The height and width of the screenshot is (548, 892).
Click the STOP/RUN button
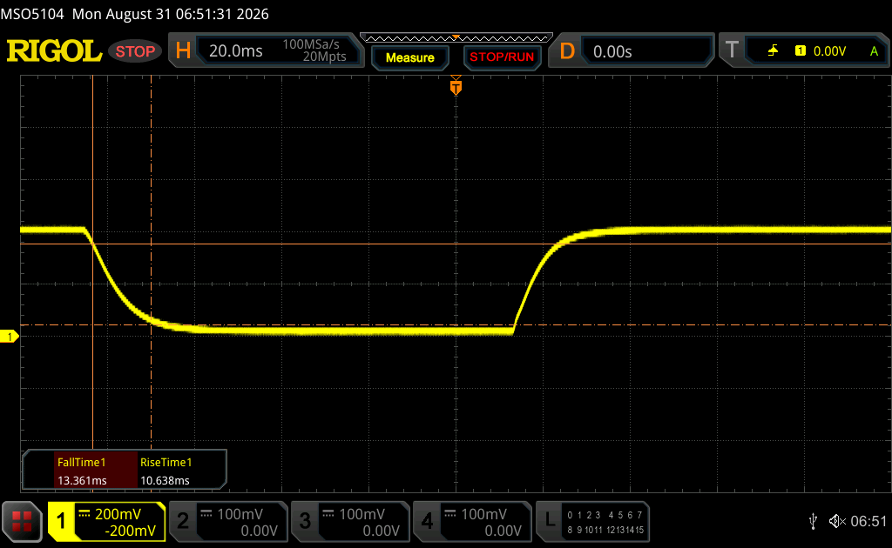[502, 57]
